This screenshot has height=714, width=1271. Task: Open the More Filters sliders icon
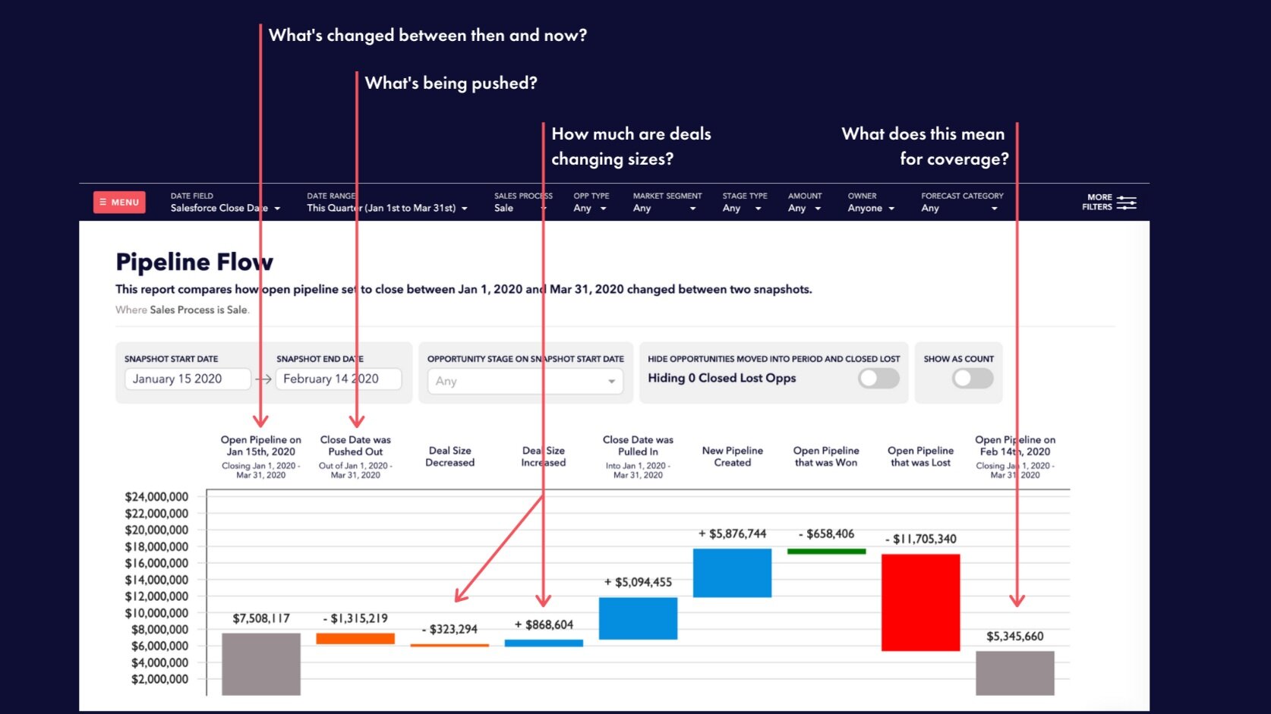(1127, 203)
